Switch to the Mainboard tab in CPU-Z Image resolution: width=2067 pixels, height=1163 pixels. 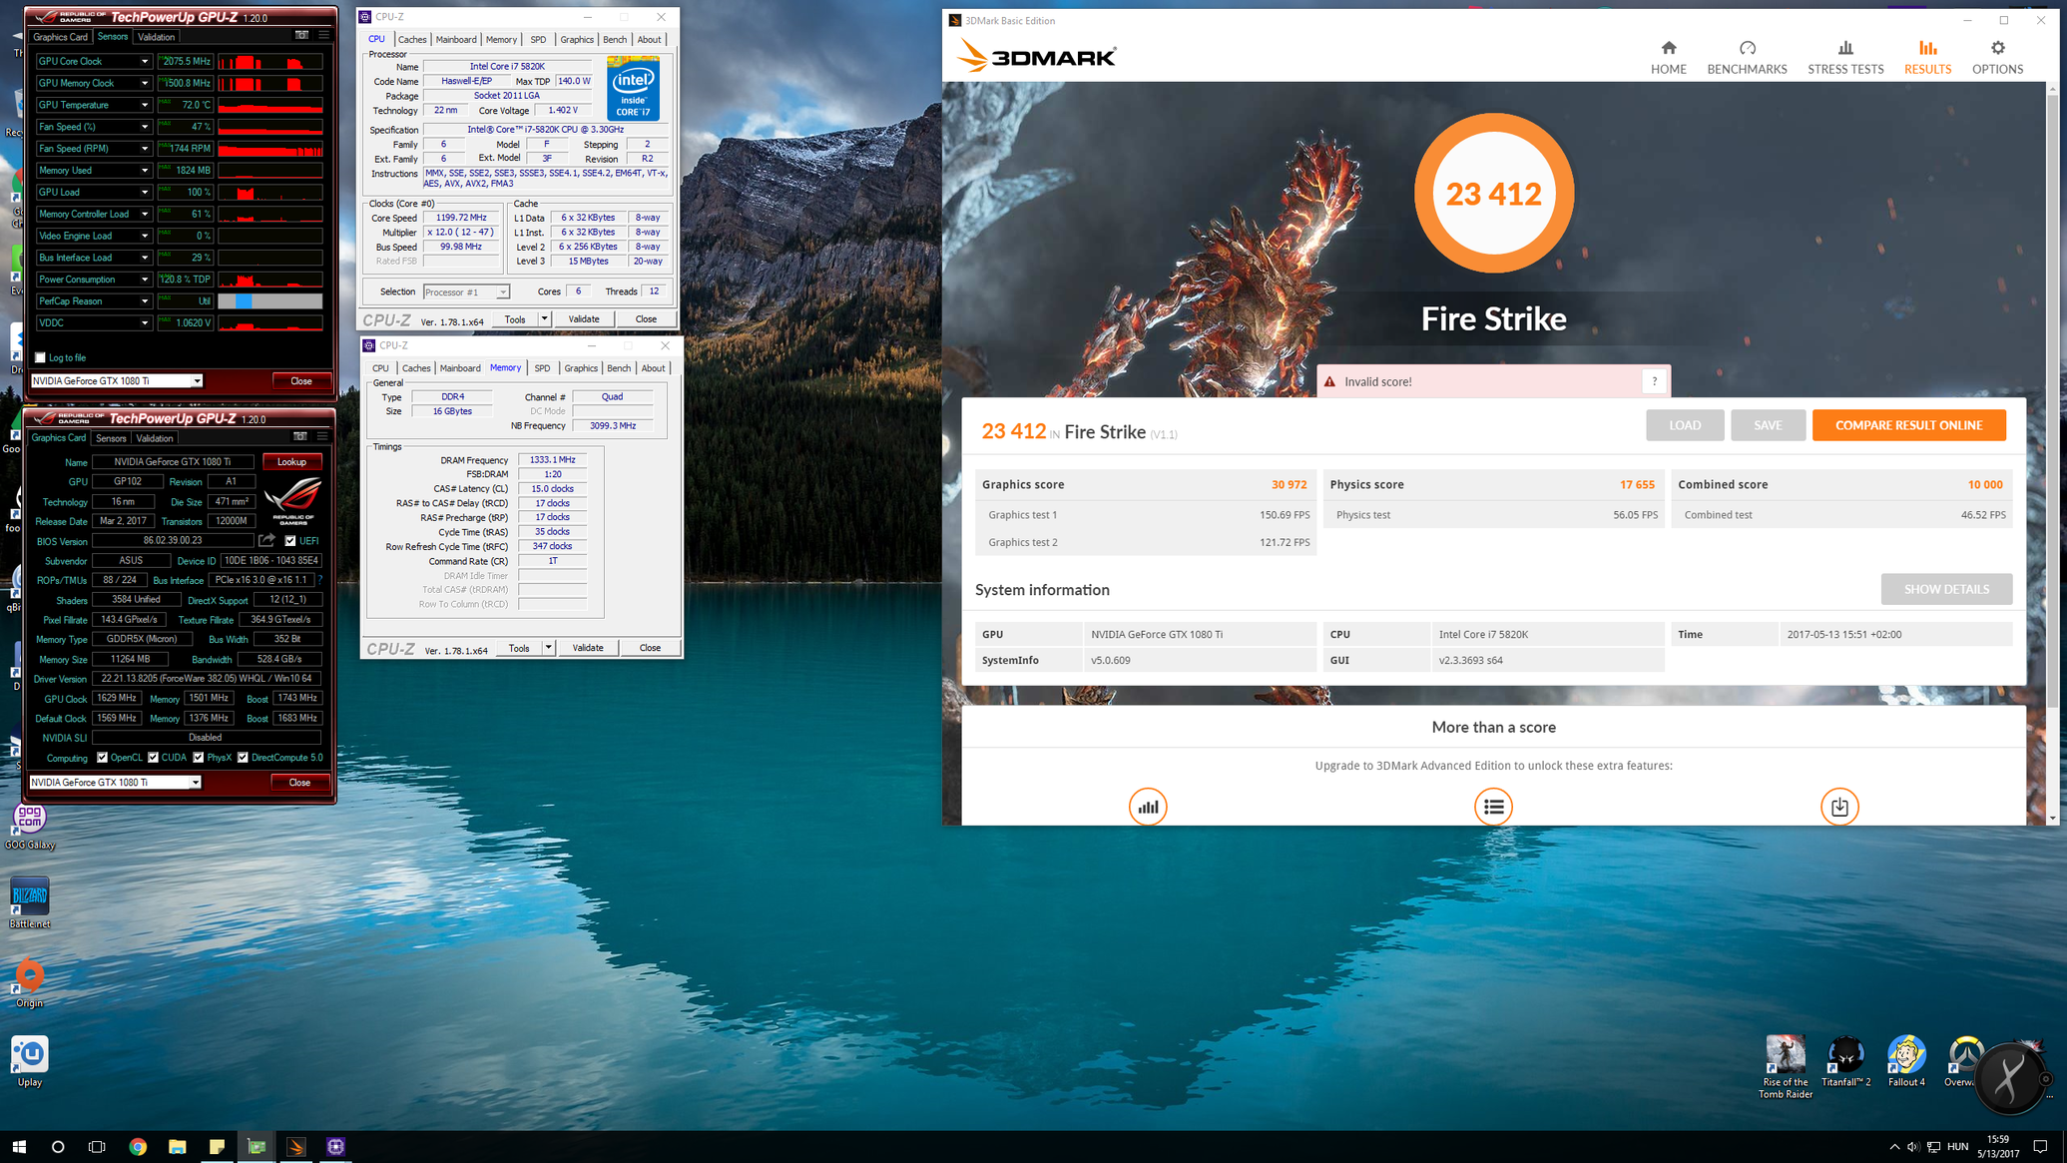click(x=455, y=40)
